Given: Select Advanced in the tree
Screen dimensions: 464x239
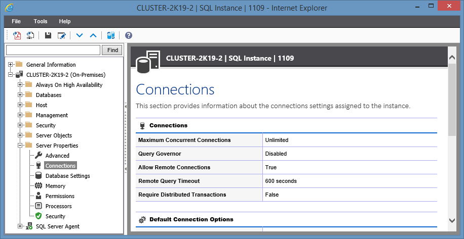Looking at the screenshot, I should [x=57, y=156].
